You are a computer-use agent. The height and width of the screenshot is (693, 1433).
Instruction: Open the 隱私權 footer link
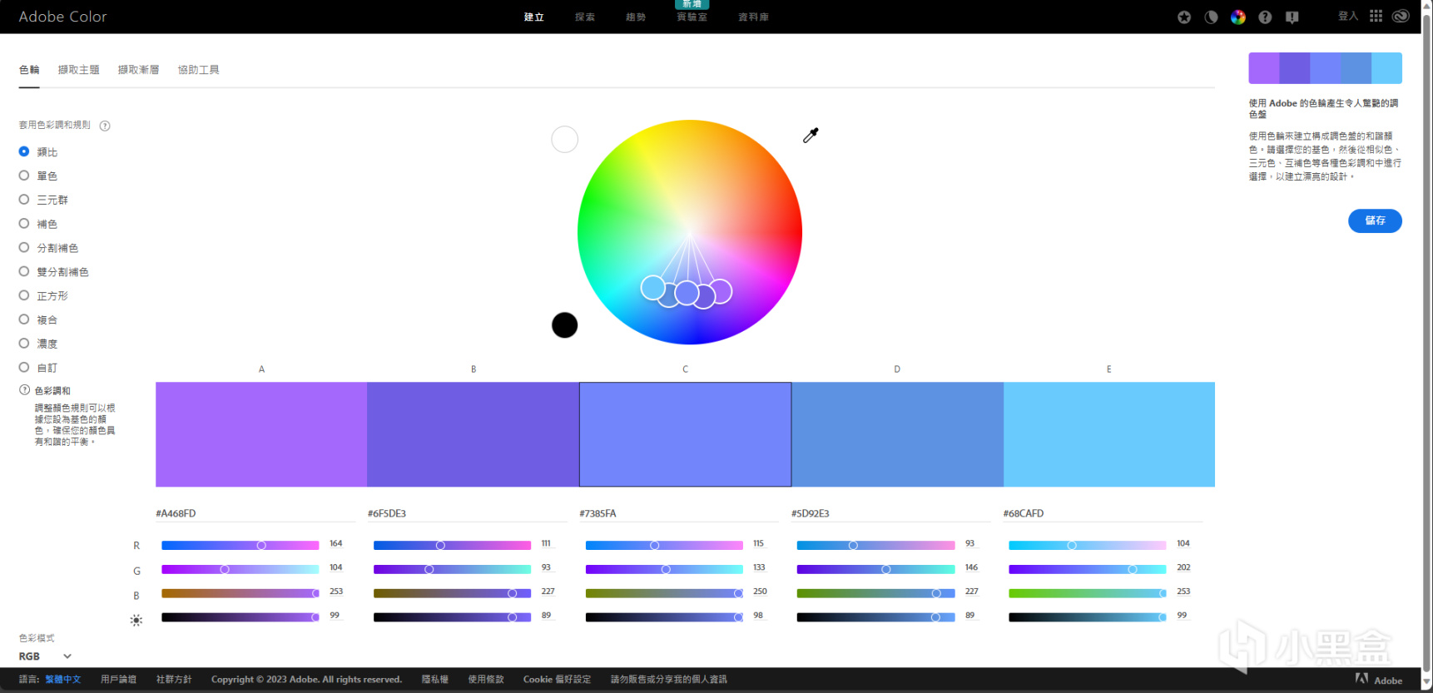coord(434,680)
